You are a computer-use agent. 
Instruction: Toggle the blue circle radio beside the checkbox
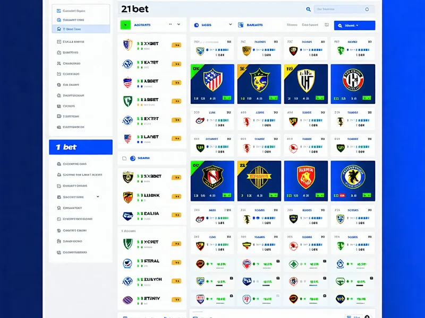coord(132,158)
